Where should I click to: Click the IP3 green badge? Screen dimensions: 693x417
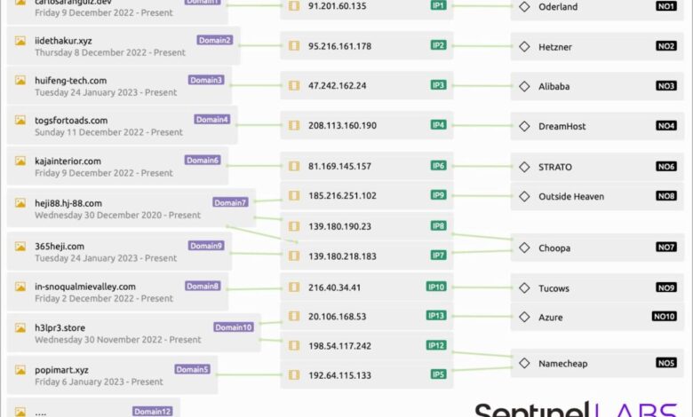tap(438, 85)
